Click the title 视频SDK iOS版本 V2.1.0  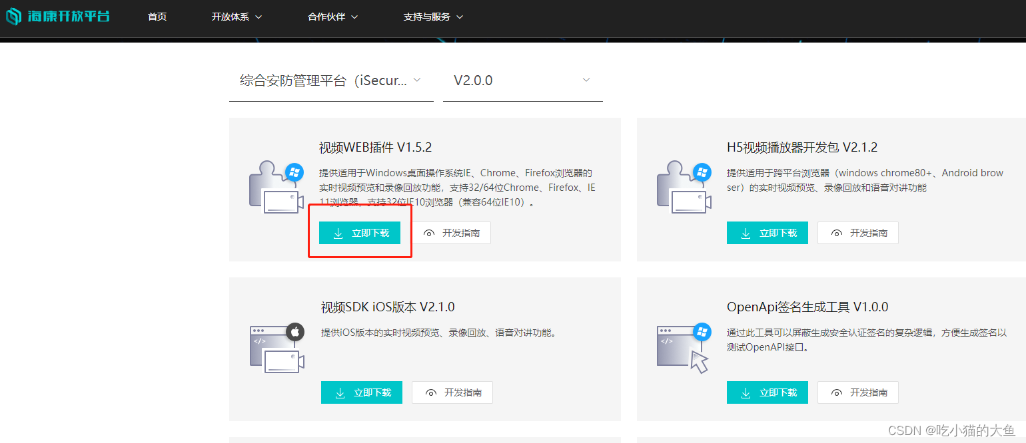coord(388,307)
